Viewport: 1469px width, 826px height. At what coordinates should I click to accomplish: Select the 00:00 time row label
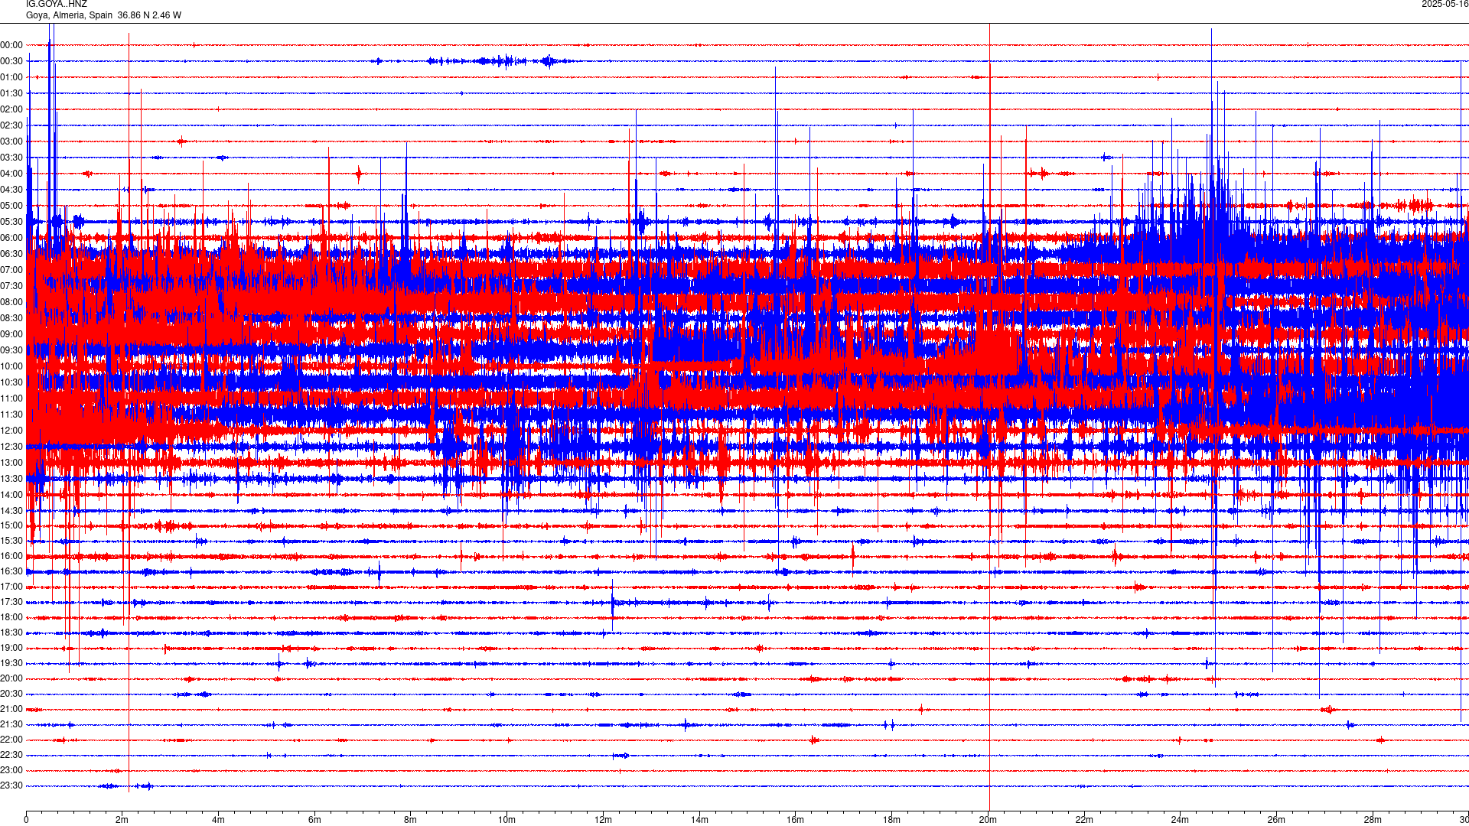click(11, 45)
